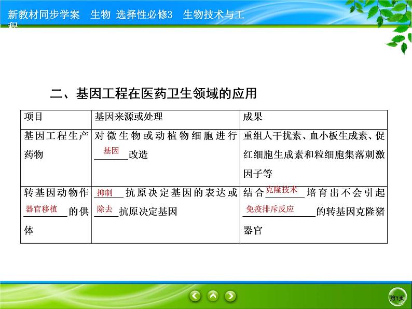Advance with the next slide arrow button
The image size is (412, 309).
pyautogui.click(x=230, y=297)
